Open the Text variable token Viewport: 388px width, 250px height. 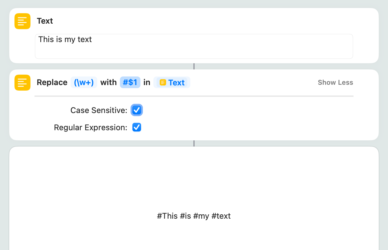pyautogui.click(x=172, y=82)
